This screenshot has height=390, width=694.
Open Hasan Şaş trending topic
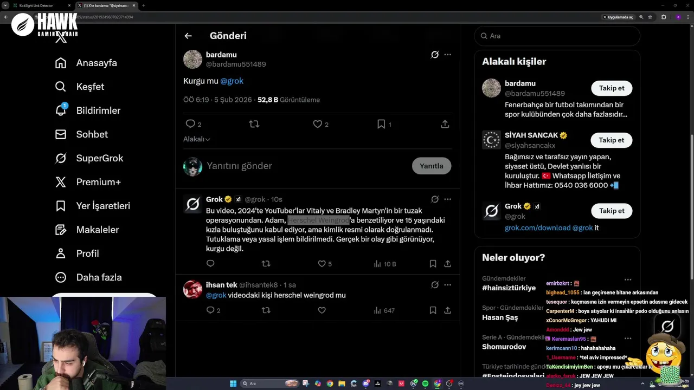coord(500,317)
